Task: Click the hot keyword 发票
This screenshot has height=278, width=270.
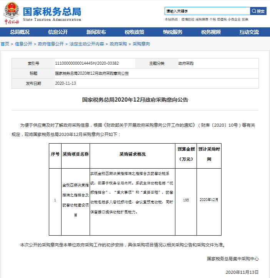Action: pyautogui.click(x=245, y=20)
